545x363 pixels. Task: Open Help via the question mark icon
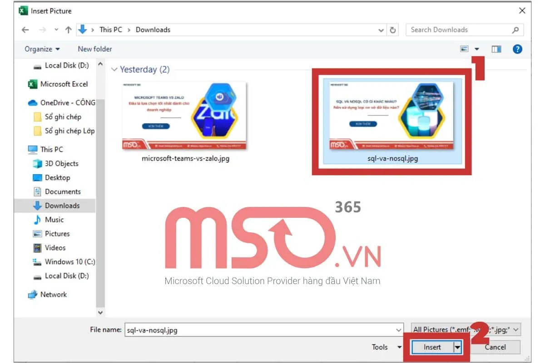(x=517, y=49)
